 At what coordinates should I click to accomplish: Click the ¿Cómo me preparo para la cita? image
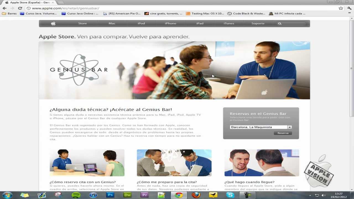[174, 163]
